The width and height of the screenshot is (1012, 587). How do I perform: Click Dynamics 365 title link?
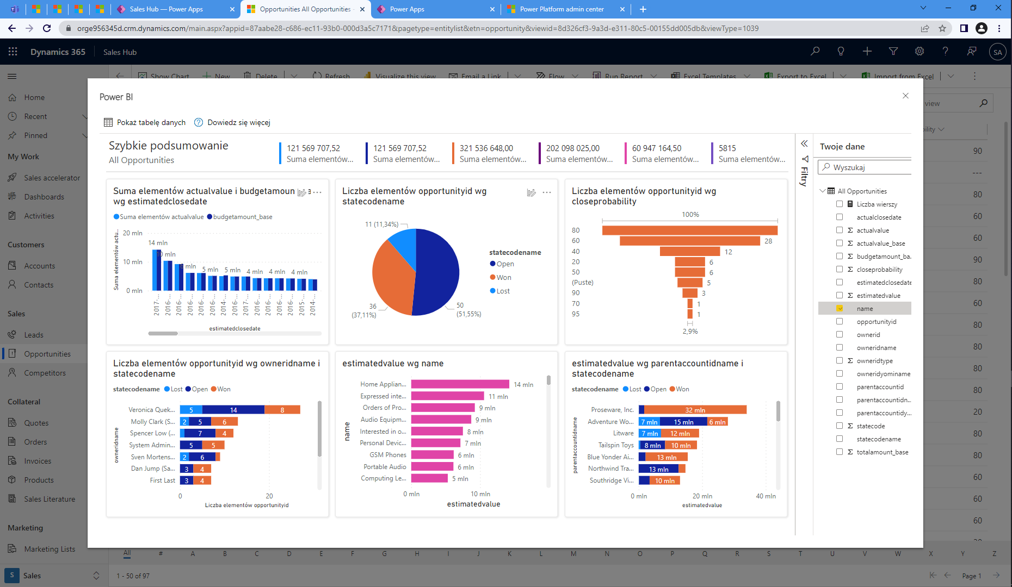58,52
